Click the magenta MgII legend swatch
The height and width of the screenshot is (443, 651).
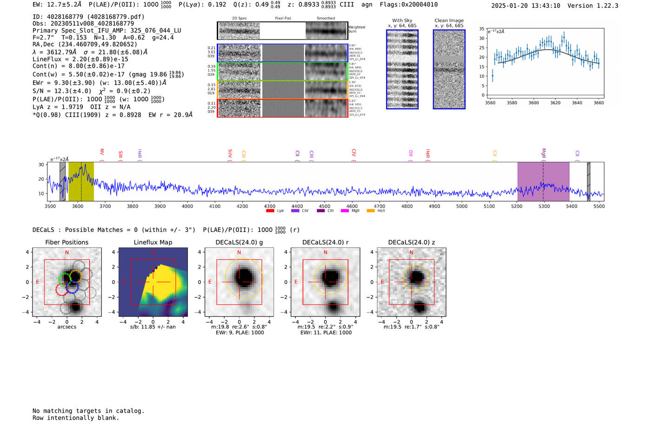tap(345, 211)
